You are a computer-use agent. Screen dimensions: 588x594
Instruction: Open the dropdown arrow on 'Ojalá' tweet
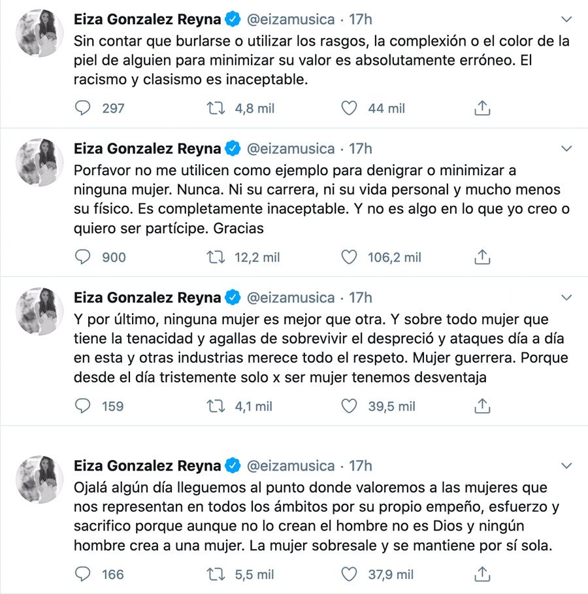pos(566,466)
